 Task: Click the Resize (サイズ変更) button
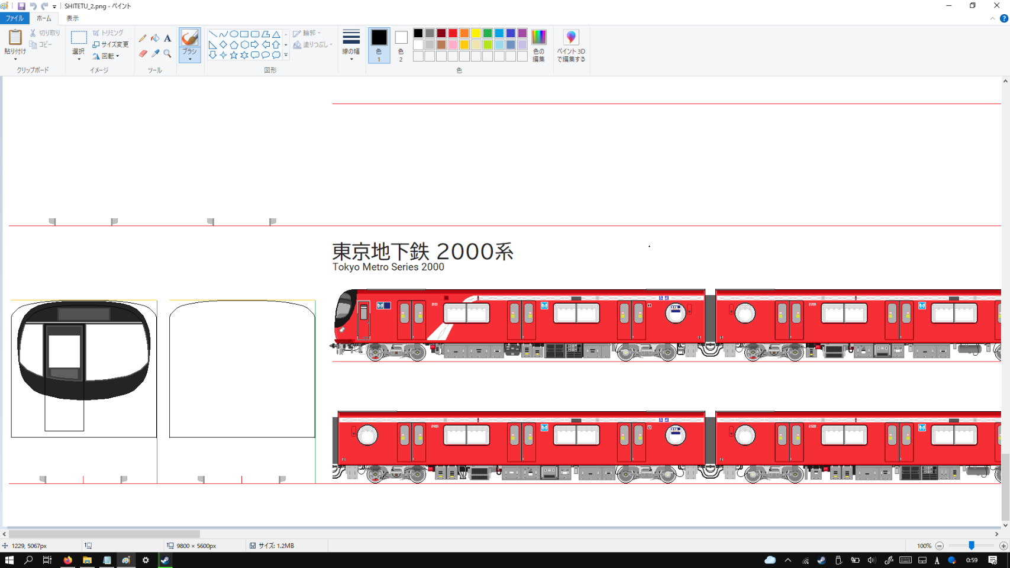(111, 44)
